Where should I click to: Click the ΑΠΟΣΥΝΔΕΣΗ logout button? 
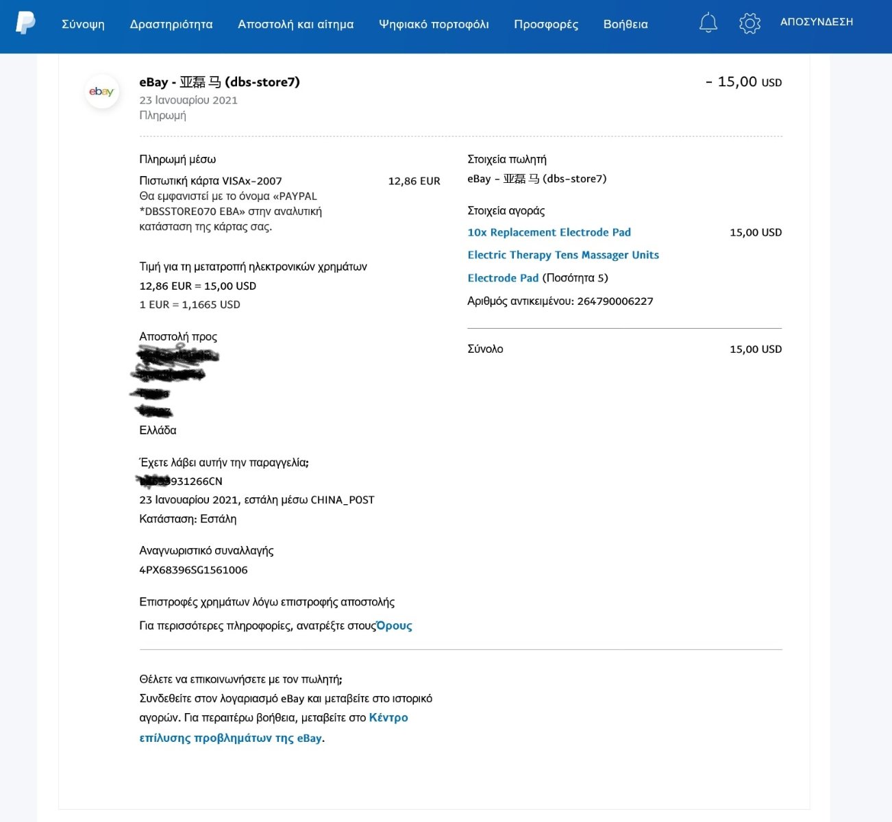point(817,22)
